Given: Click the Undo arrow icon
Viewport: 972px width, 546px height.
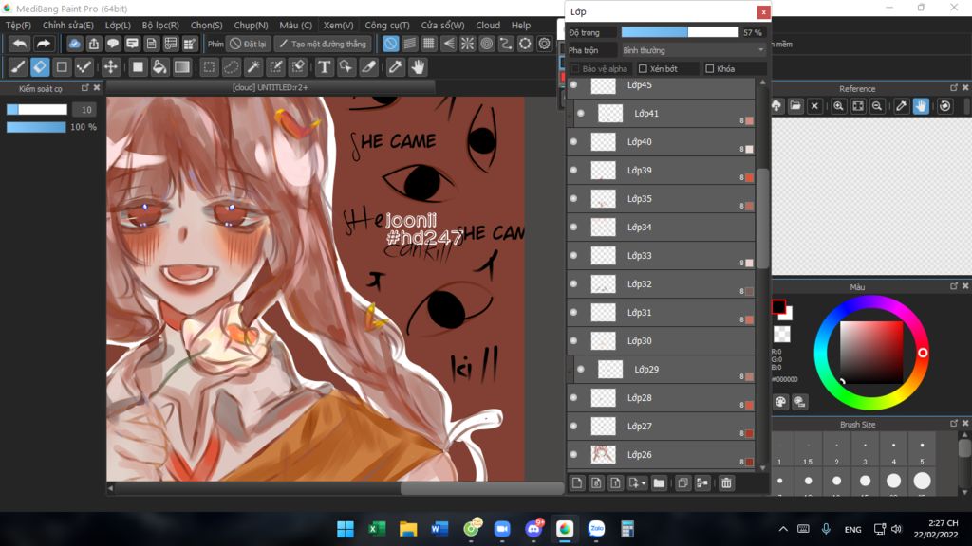Looking at the screenshot, I should pos(20,44).
